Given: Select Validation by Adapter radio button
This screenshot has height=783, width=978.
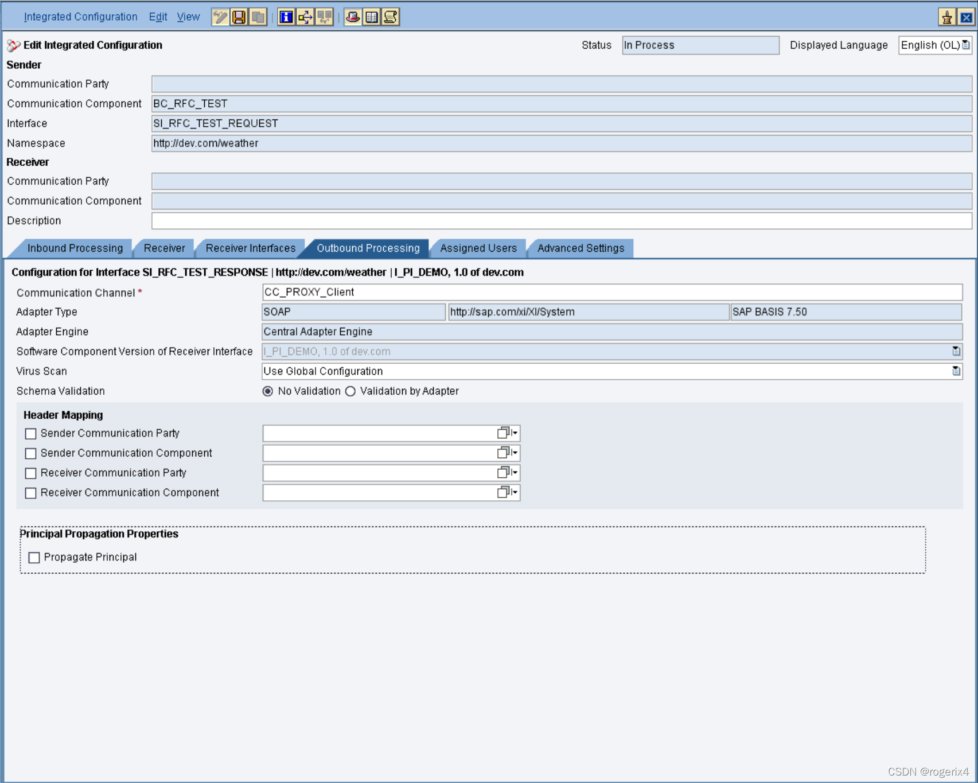Looking at the screenshot, I should [x=350, y=391].
